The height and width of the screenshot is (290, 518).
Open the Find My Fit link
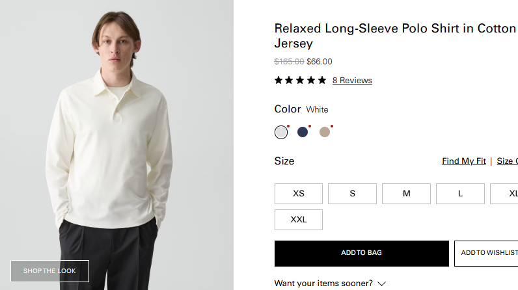click(463, 161)
